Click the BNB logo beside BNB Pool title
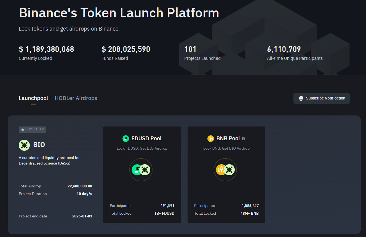This screenshot has width=366, height=237. click(211, 139)
